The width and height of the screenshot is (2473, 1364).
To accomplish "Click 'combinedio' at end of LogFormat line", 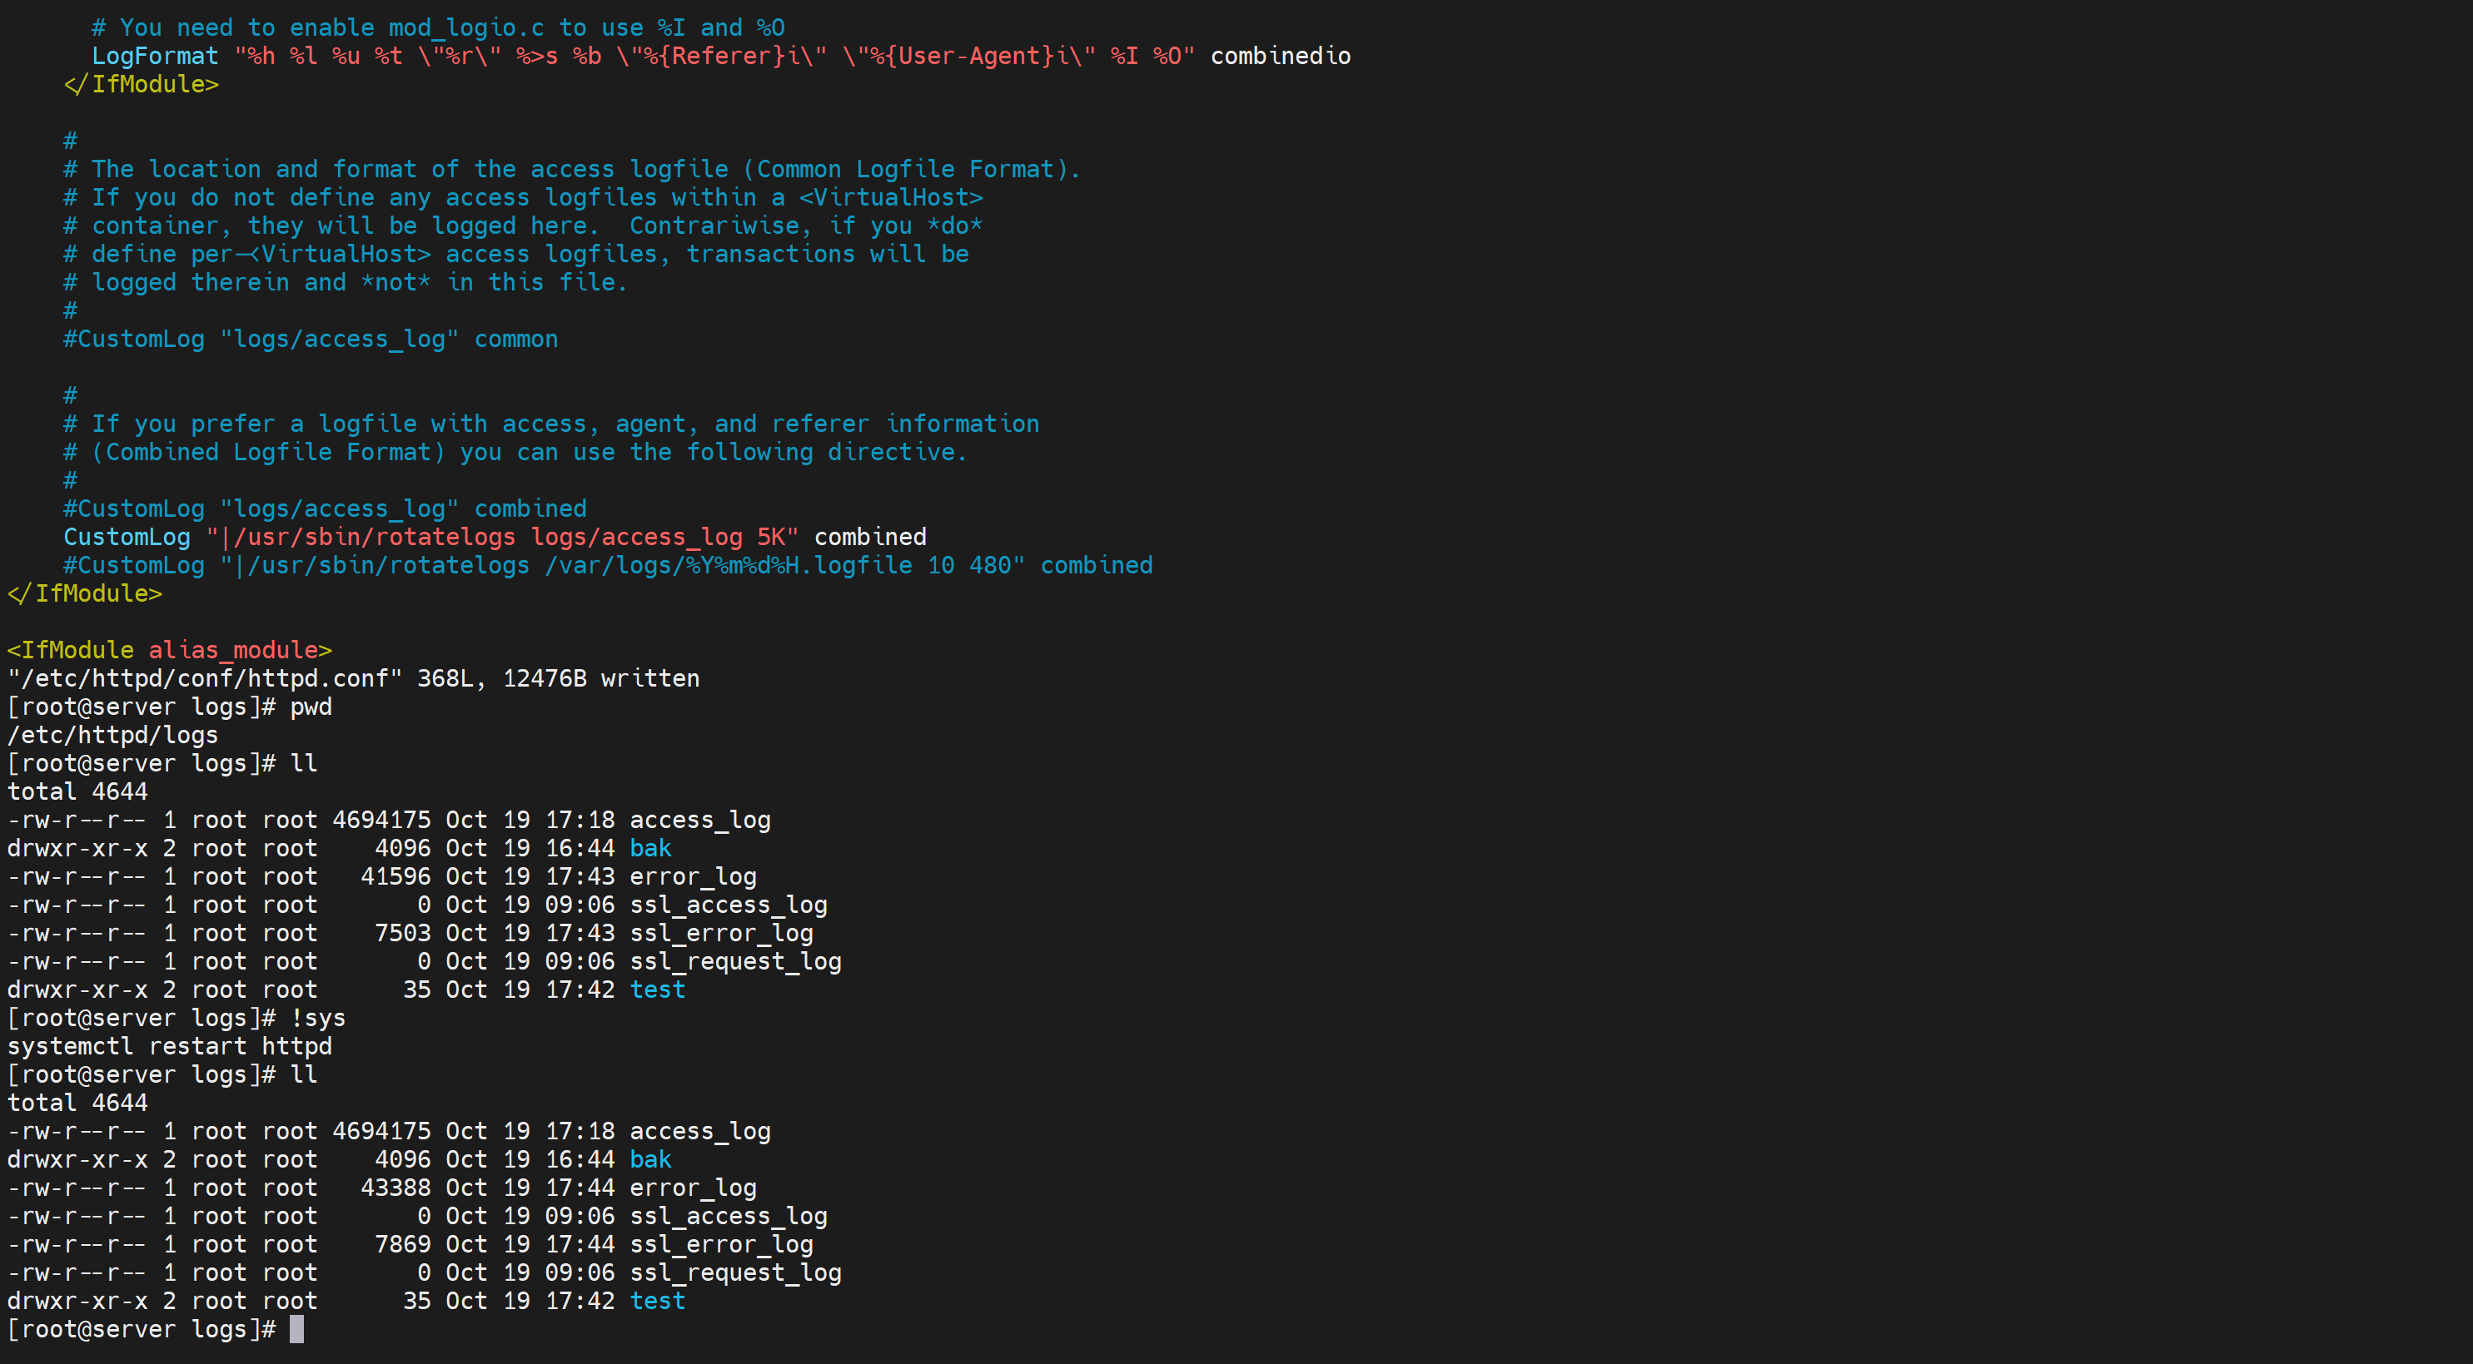I will (x=1280, y=56).
